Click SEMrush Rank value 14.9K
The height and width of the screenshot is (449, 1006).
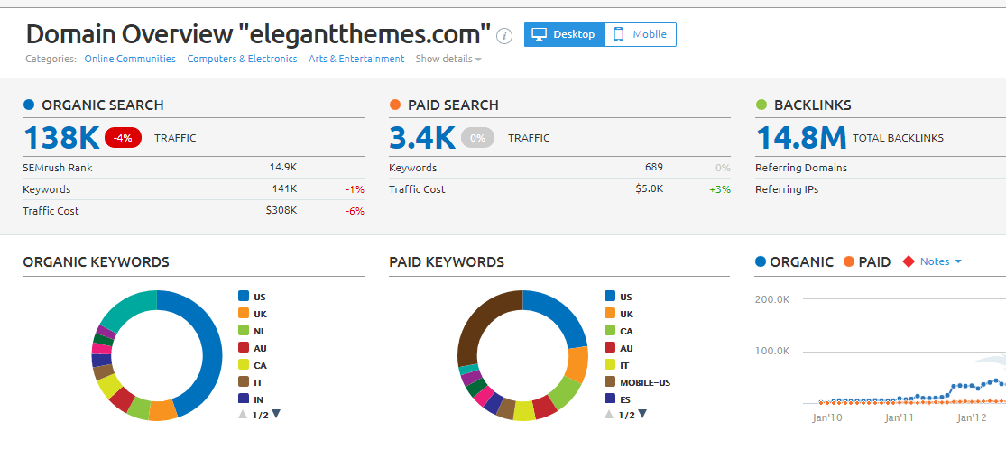(283, 168)
